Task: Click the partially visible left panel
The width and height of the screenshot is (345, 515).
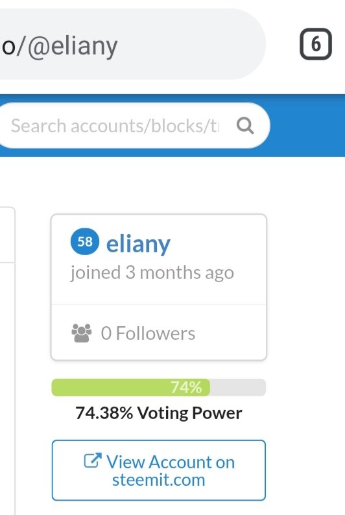Action: [7, 361]
